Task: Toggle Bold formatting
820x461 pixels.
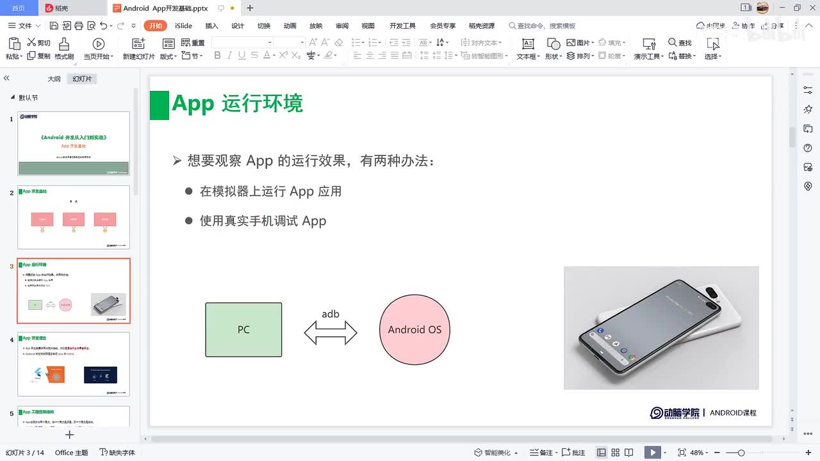Action: coord(217,56)
